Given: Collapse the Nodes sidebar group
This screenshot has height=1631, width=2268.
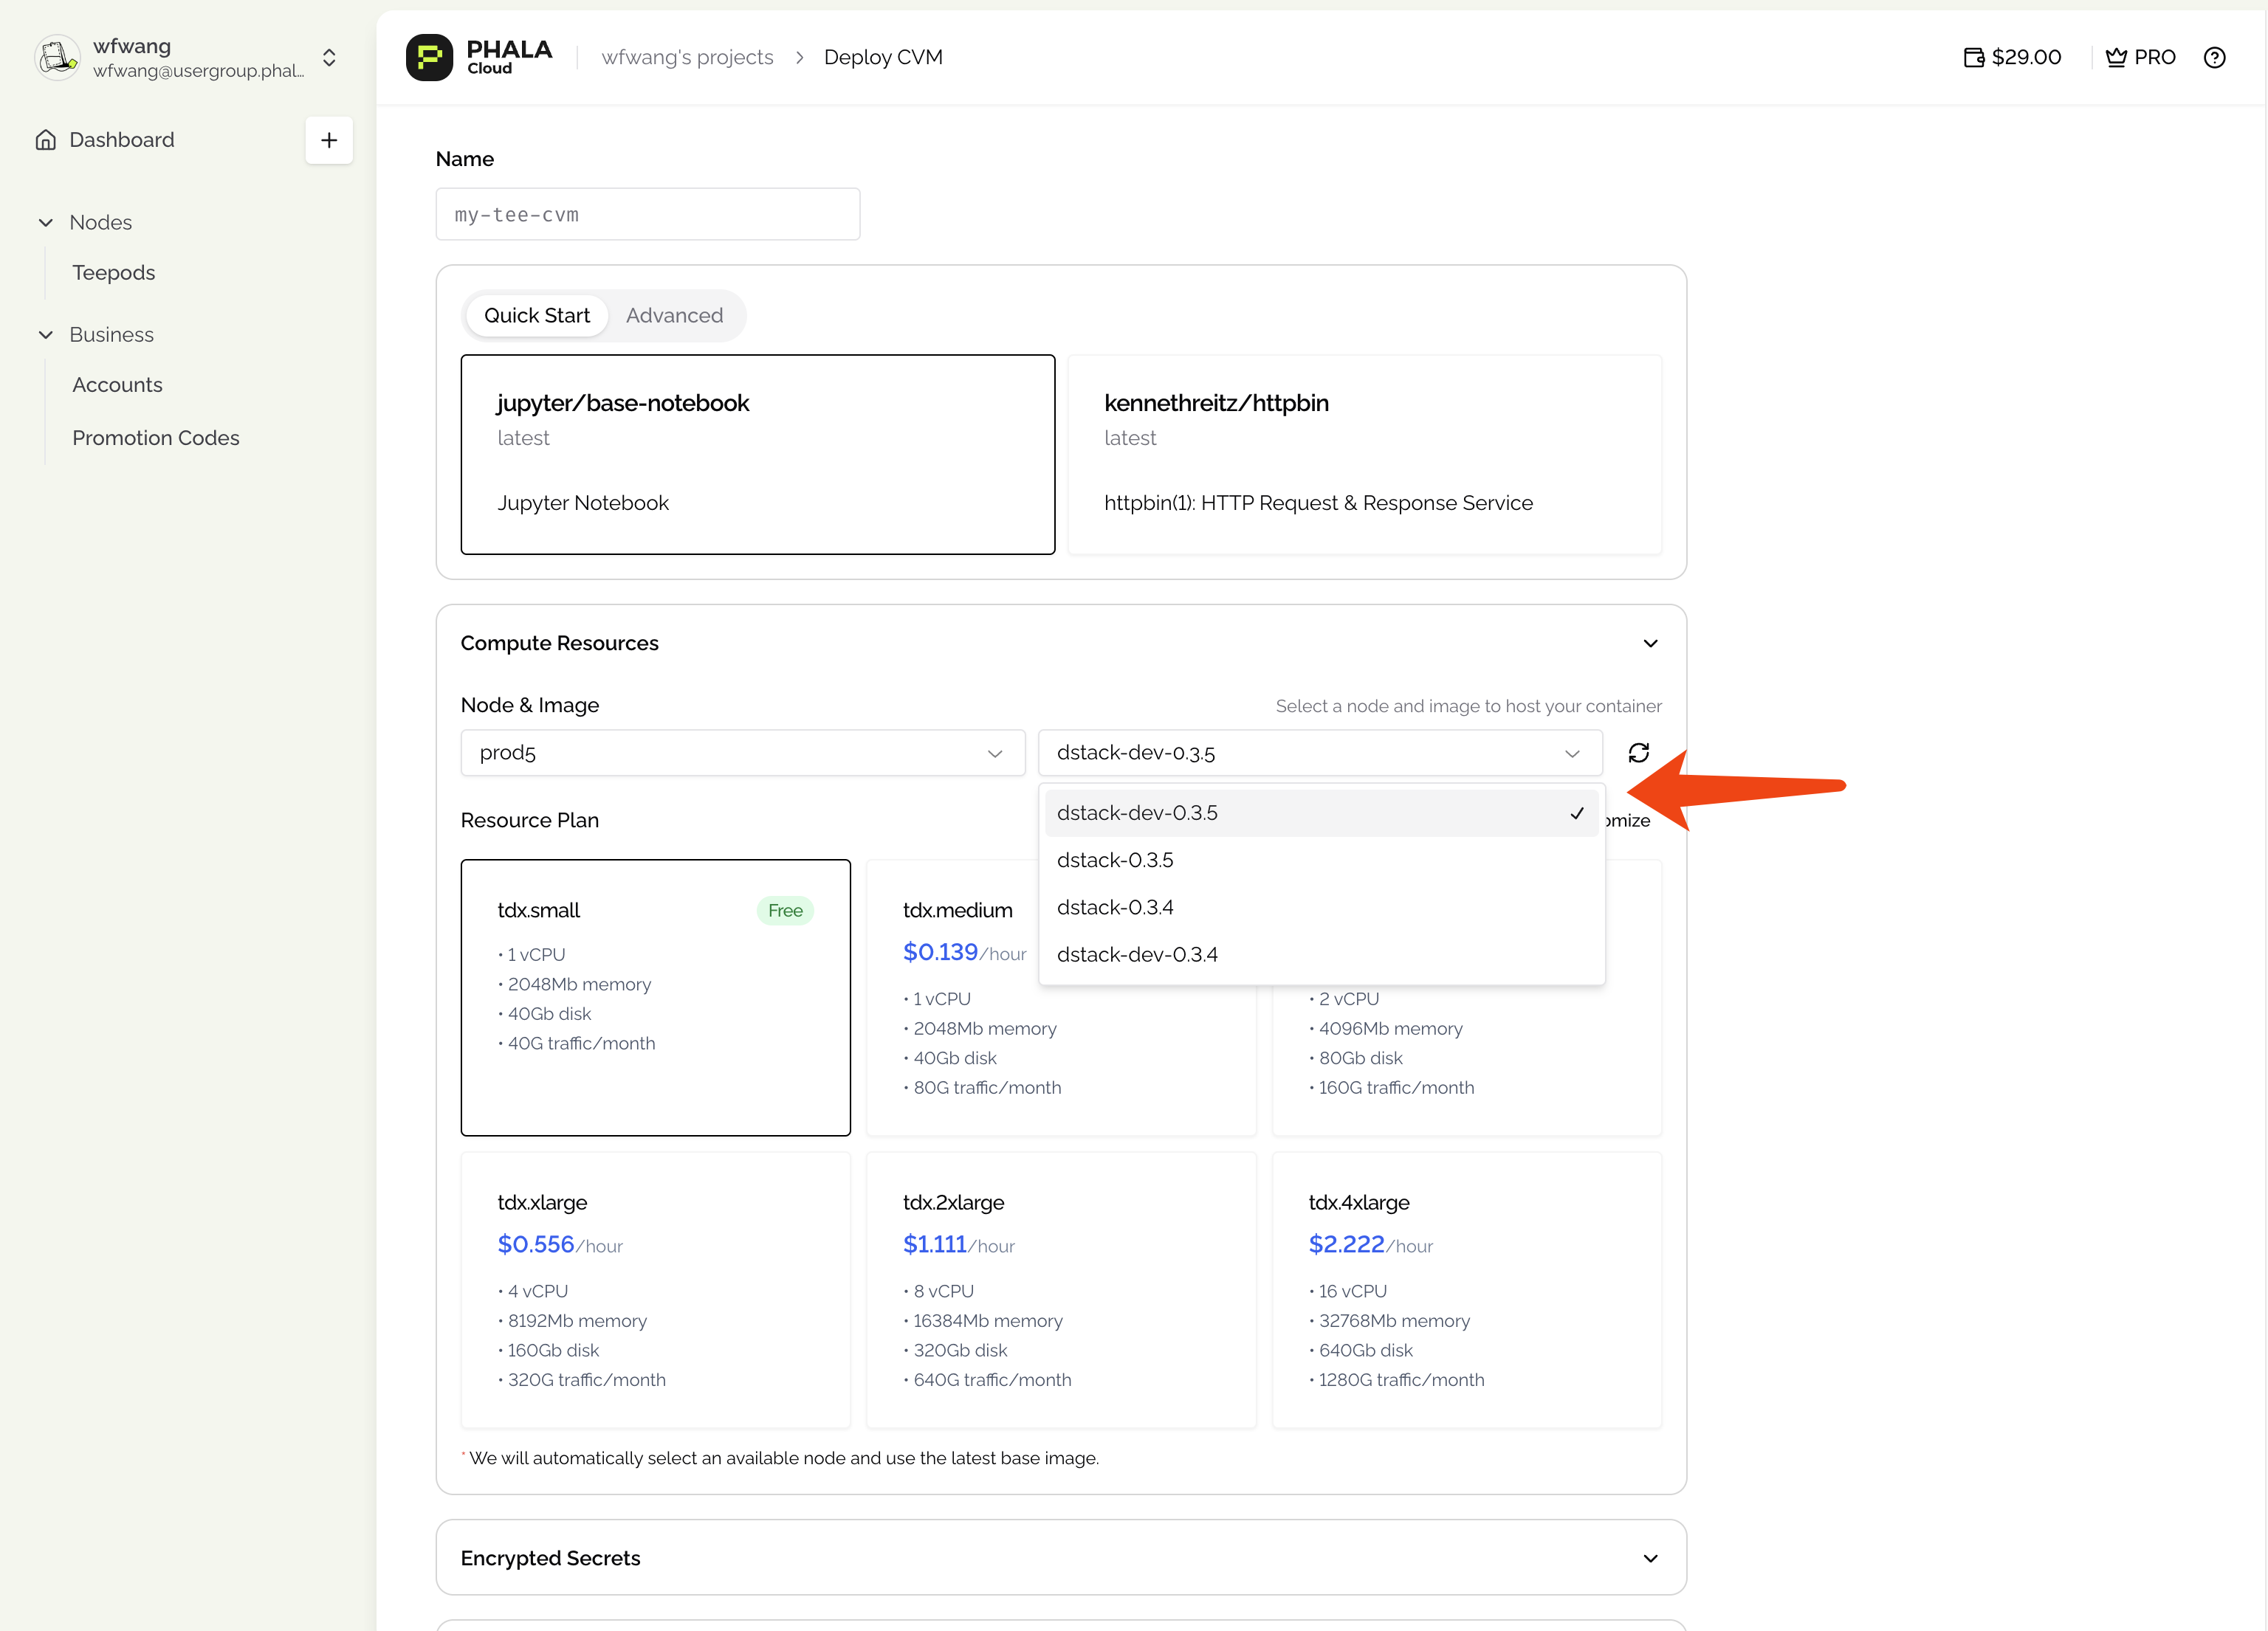Looking at the screenshot, I should 46,222.
